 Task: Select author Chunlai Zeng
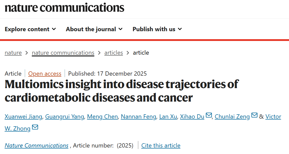232,117
